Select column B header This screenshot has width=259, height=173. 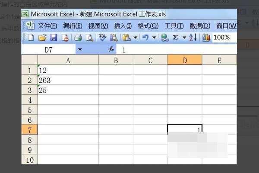click(116, 60)
